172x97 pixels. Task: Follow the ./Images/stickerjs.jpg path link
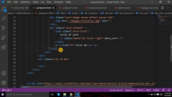(x=84, y=21)
